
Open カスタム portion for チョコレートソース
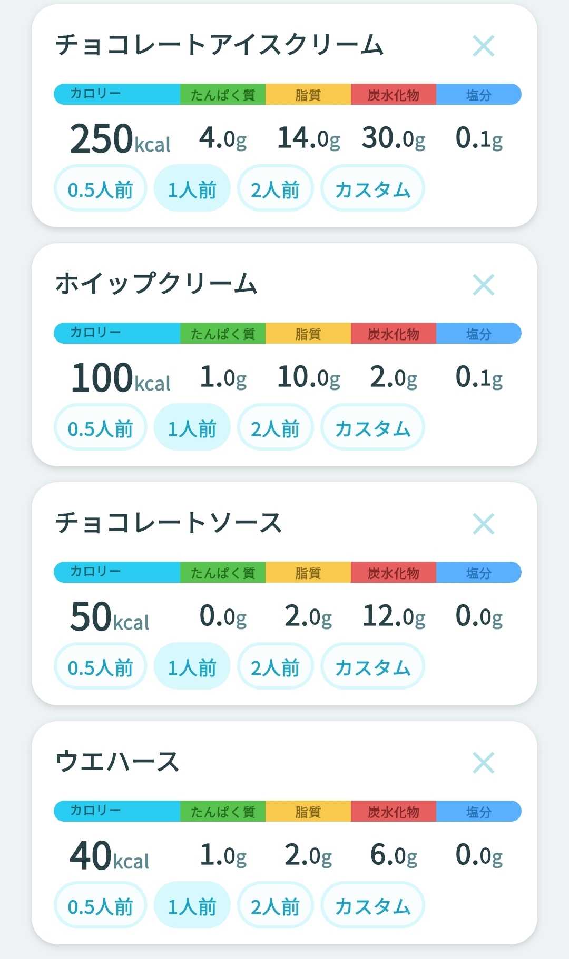(x=372, y=666)
